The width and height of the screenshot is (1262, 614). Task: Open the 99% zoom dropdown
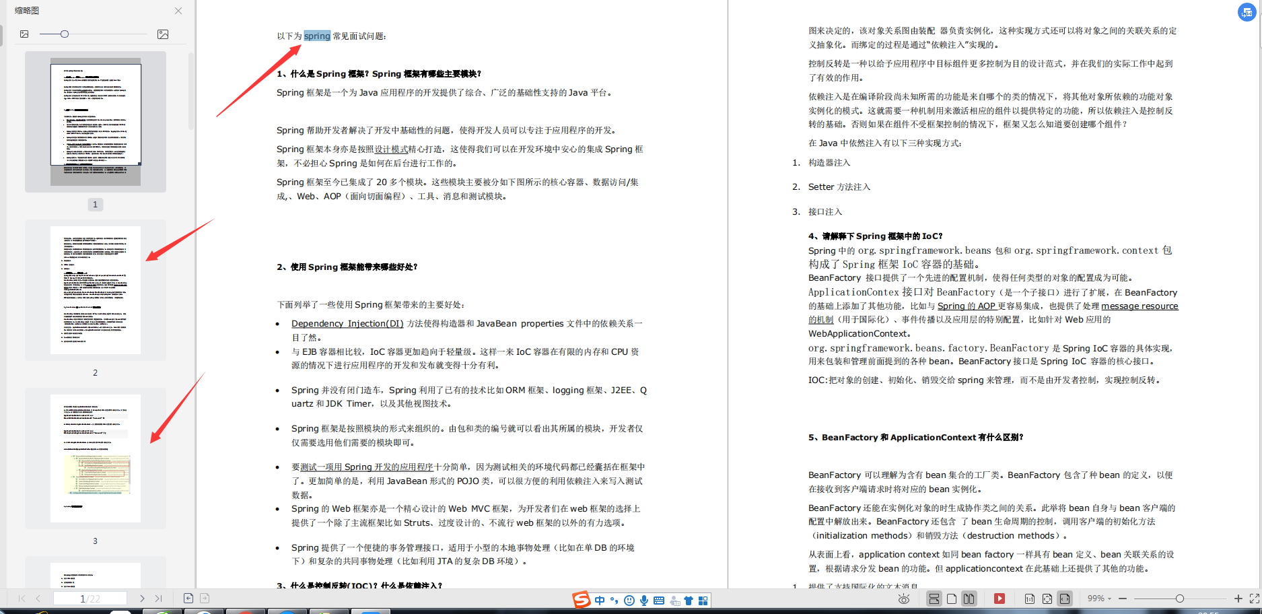click(1100, 599)
